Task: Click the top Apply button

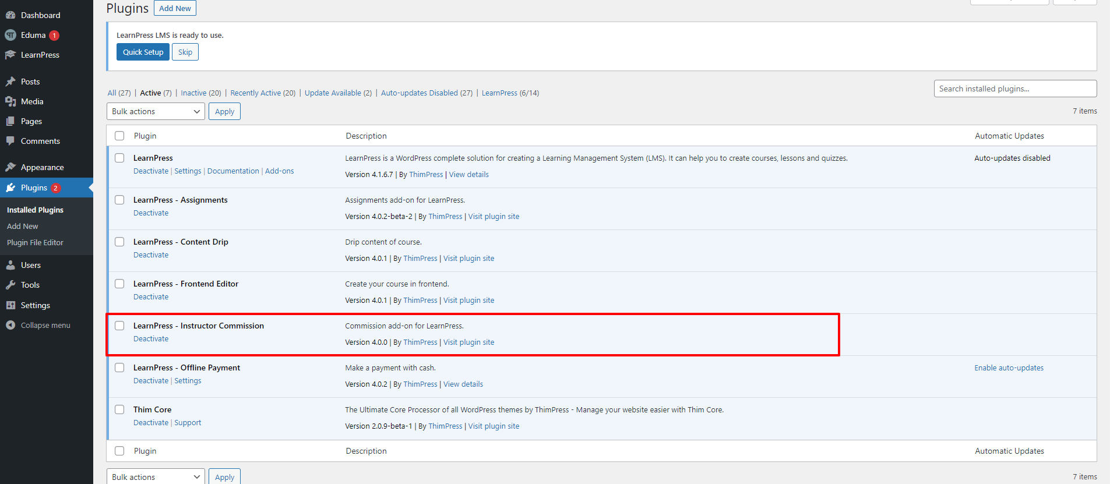Action: pos(224,111)
